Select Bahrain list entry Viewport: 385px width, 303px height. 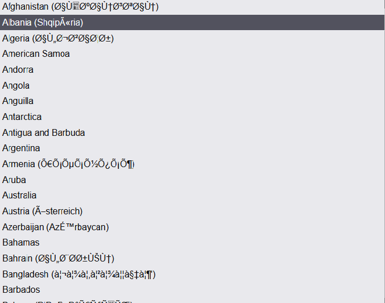coord(192,258)
